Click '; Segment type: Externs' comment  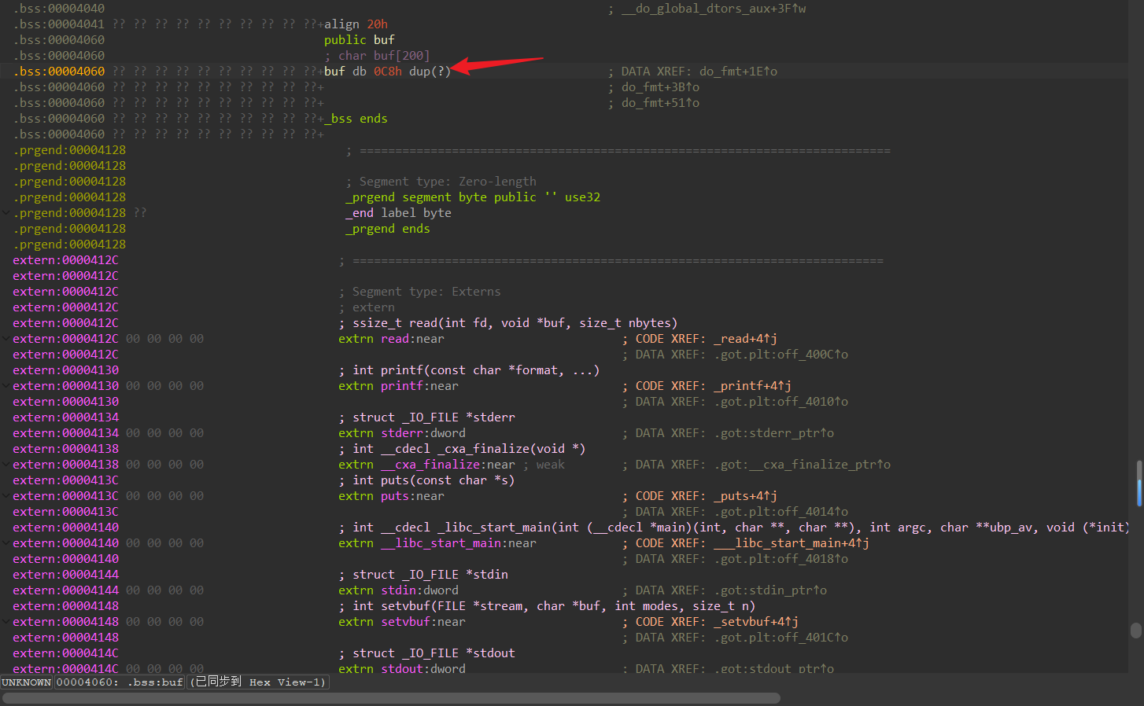coord(419,291)
